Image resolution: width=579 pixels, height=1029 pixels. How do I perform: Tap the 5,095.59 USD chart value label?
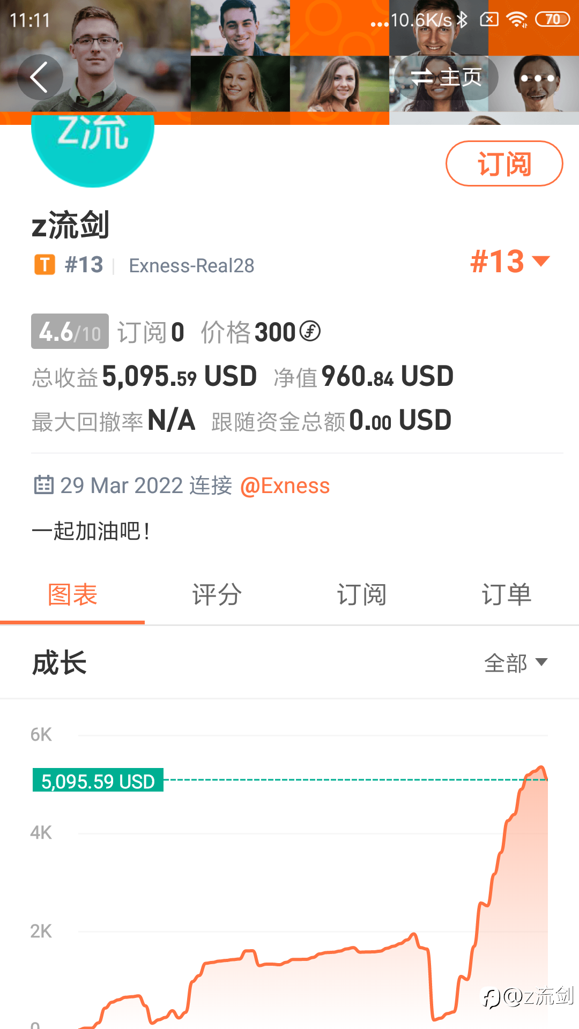click(98, 781)
